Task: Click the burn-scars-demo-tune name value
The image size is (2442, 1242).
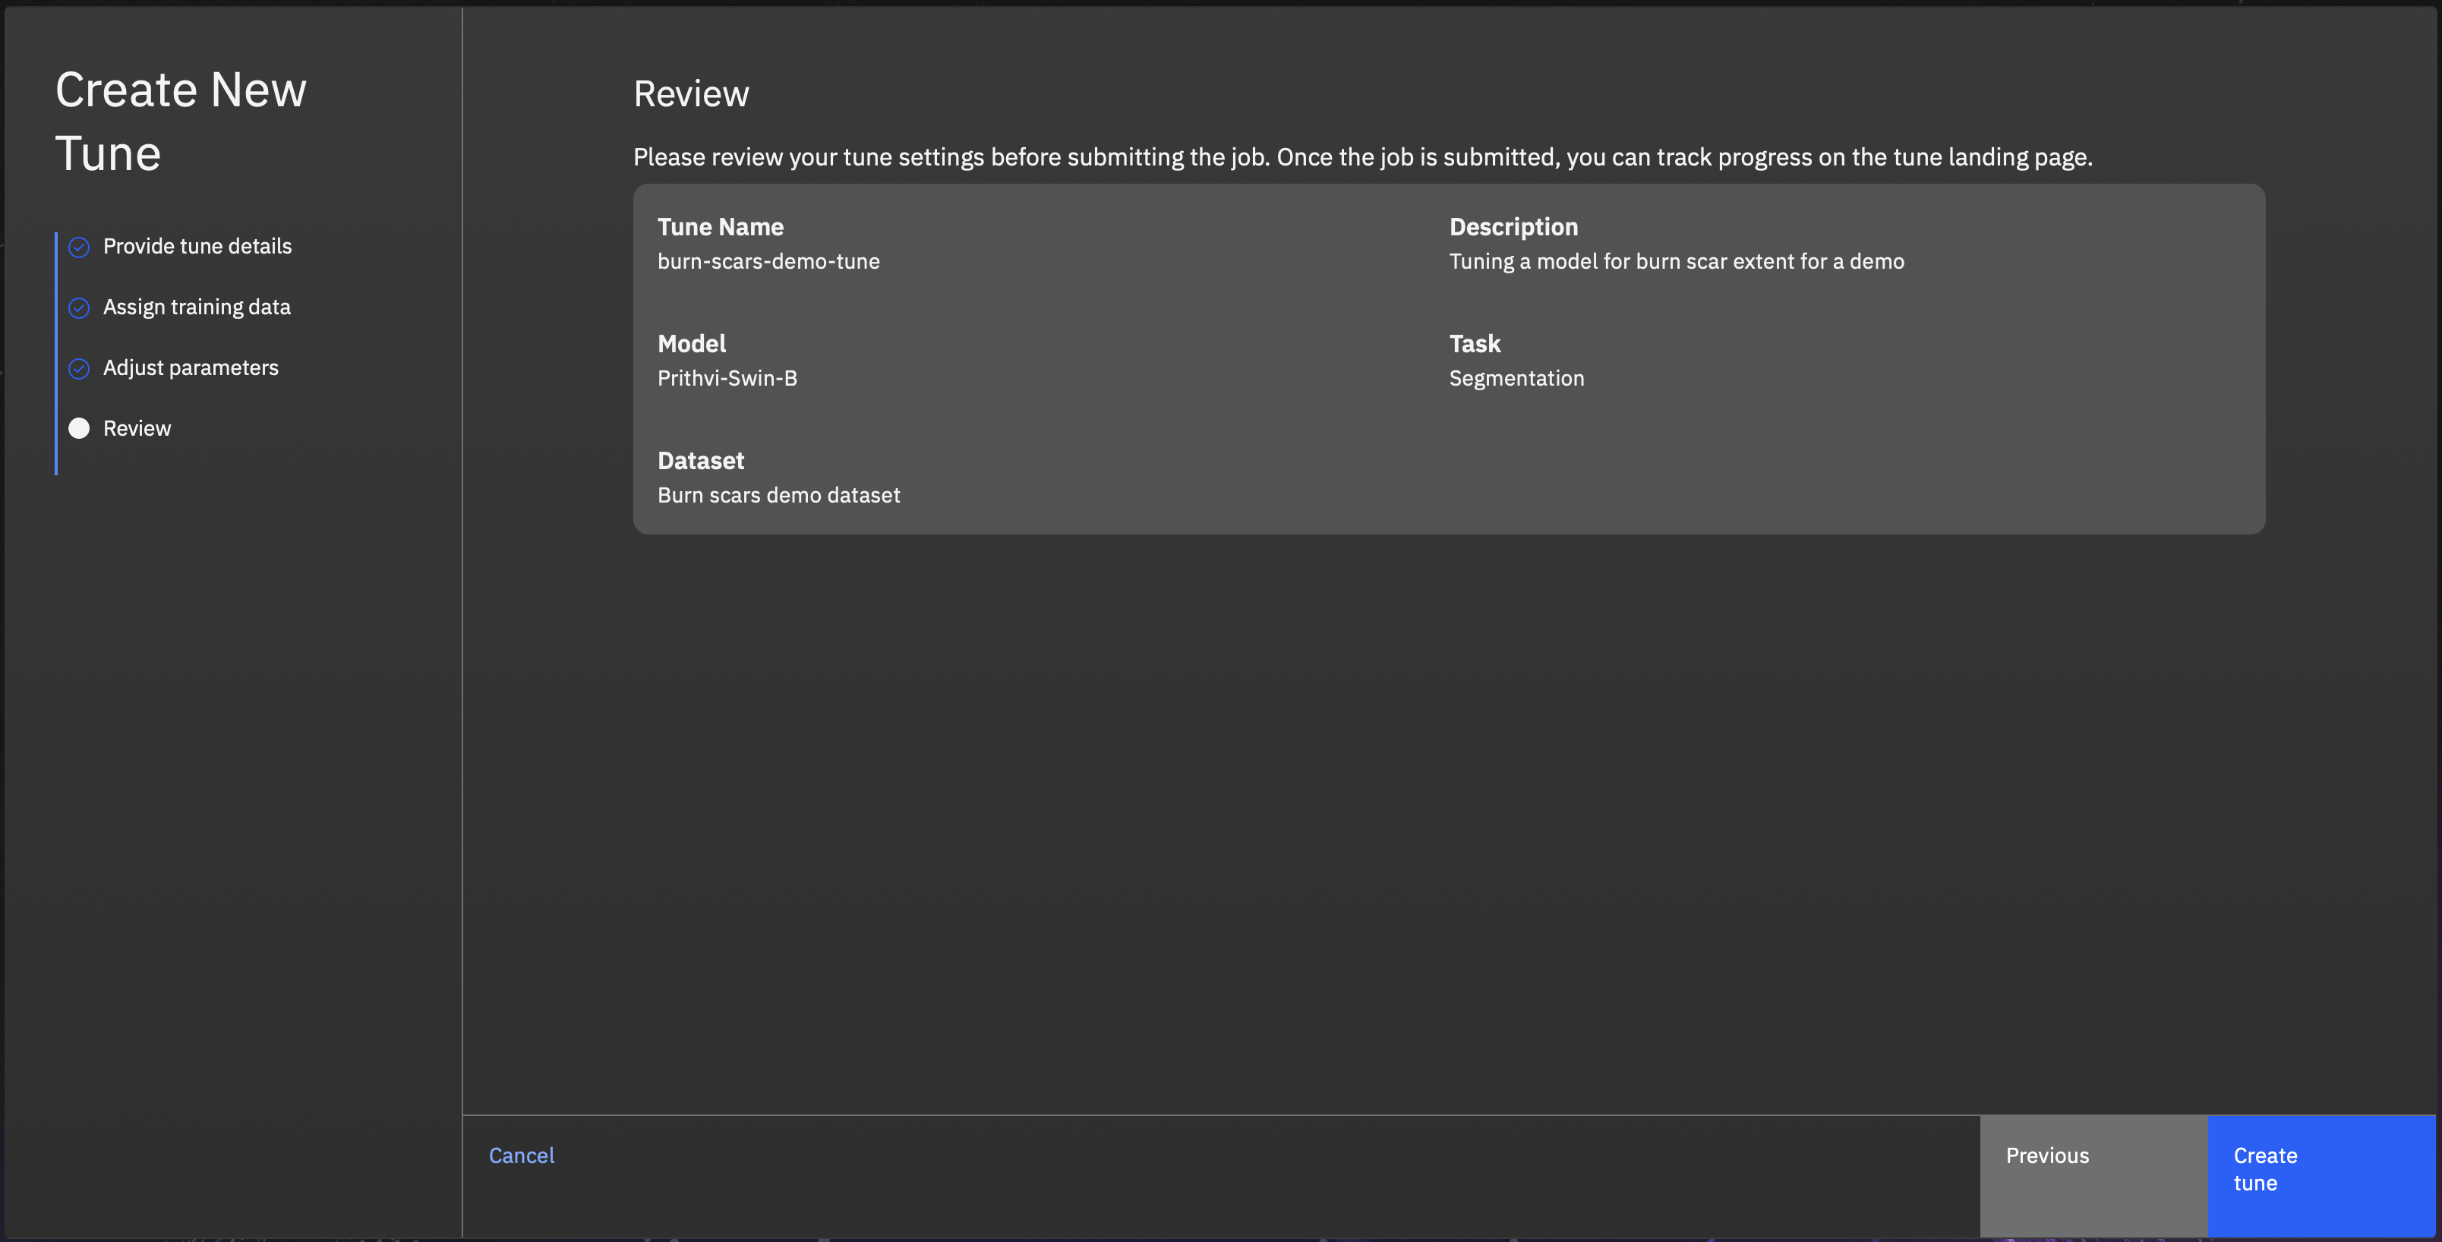Action: pos(768,262)
